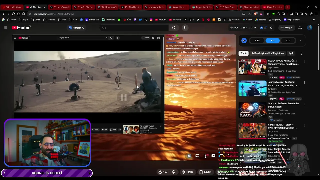Click the magnifier search submit button
The image size is (320, 180).
click(x=174, y=28)
